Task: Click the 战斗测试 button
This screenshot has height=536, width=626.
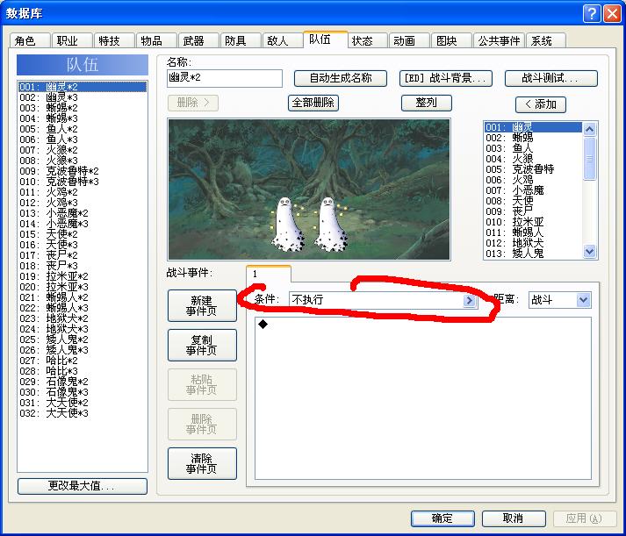Action: (551, 78)
